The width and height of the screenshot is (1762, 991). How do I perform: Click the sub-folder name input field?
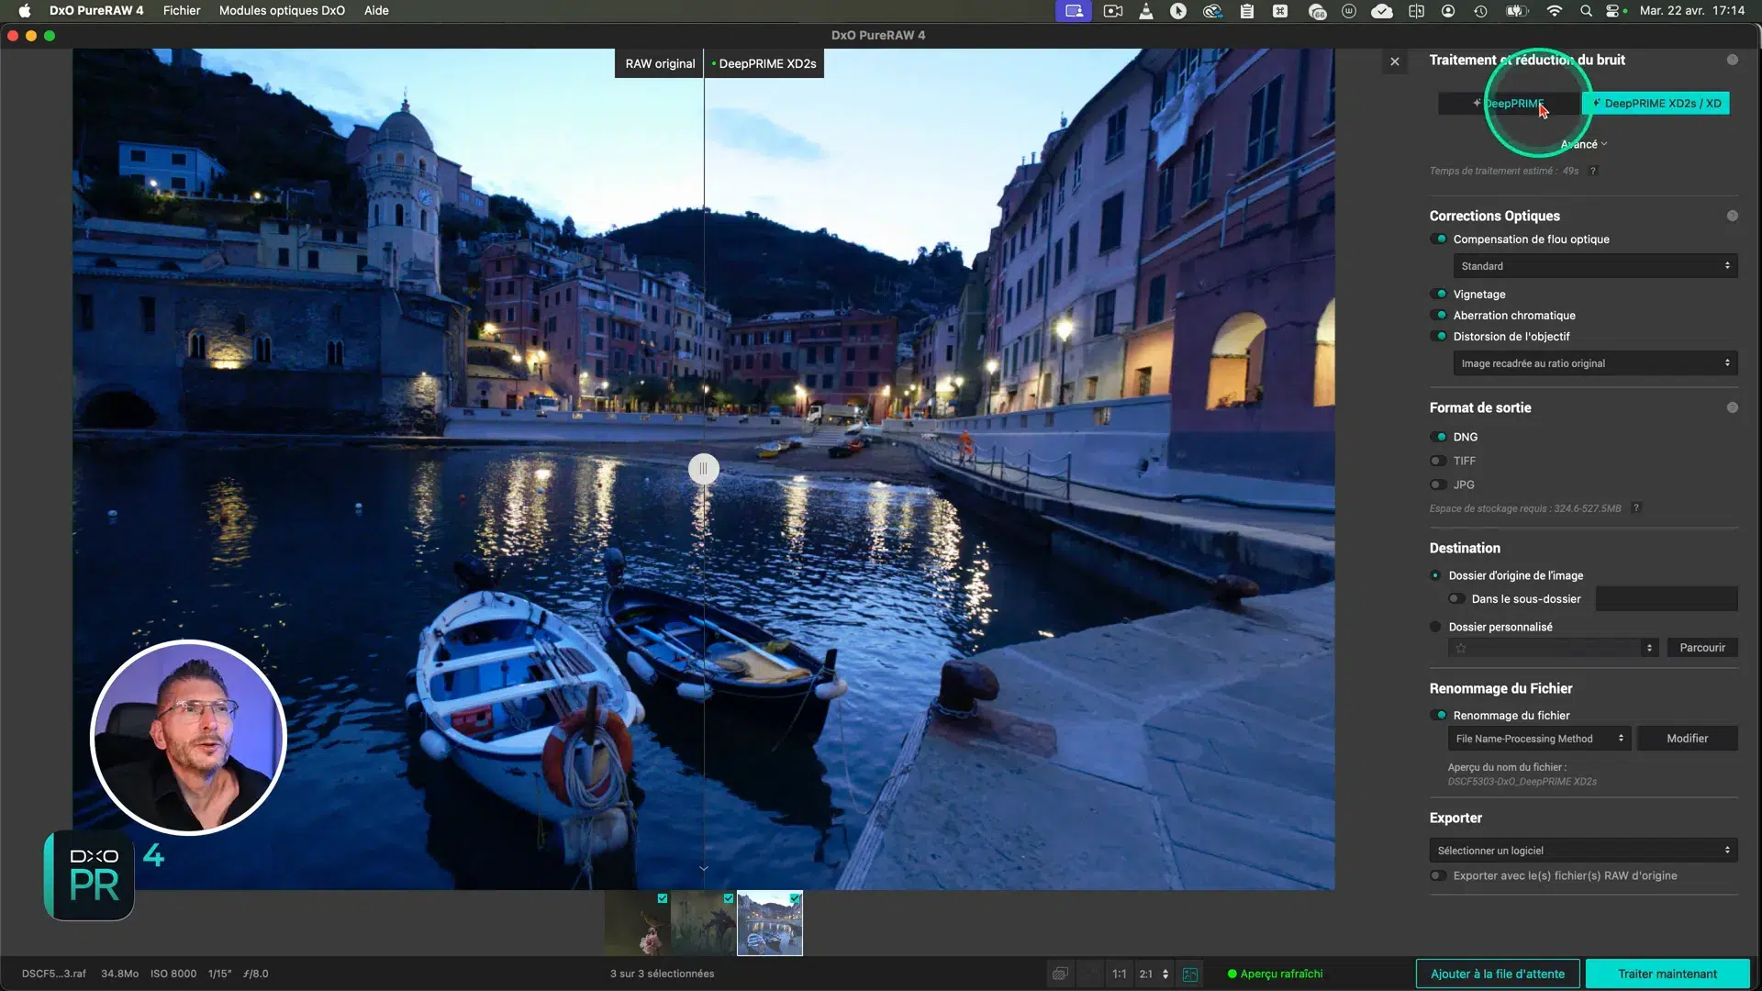(x=1667, y=599)
